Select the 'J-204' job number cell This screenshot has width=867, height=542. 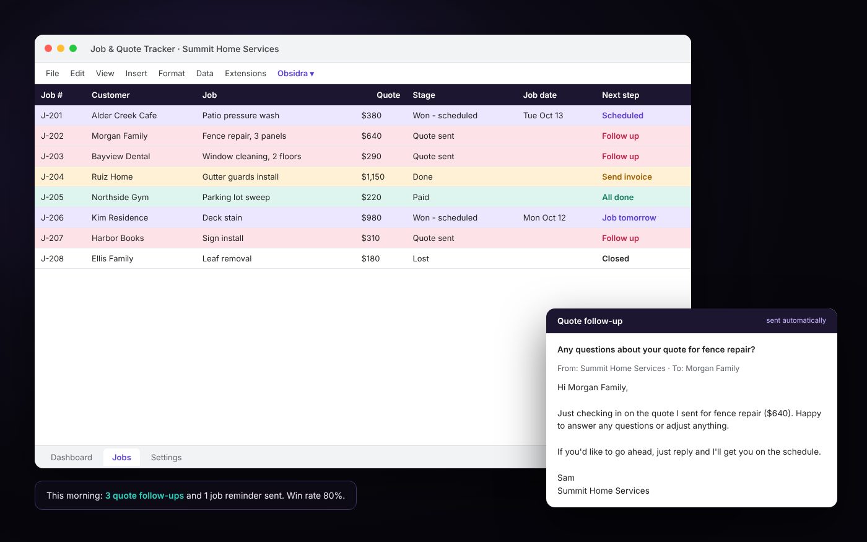pos(52,177)
